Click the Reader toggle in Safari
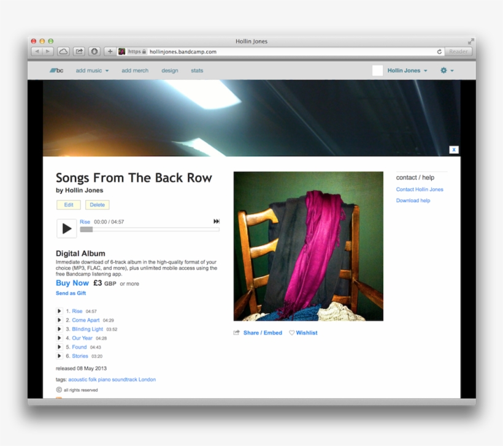Viewport: 503px width, 446px height. pos(458,51)
